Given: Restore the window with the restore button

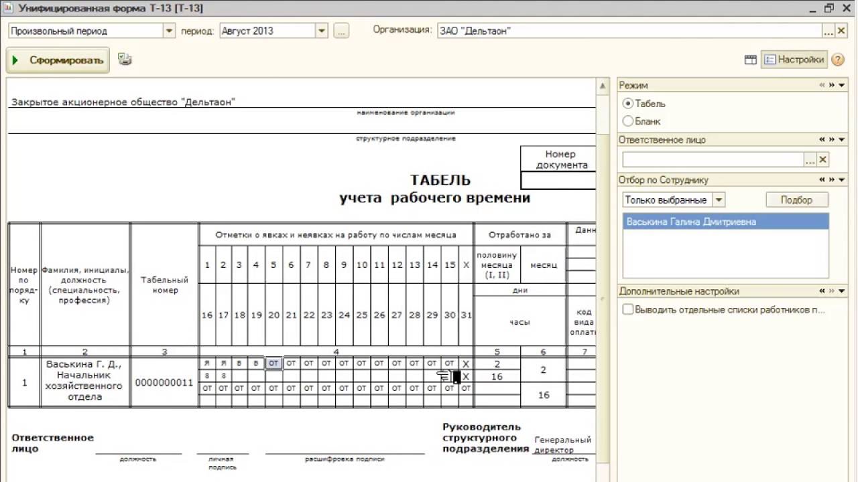Looking at the screenshot, I should (x=829, y=8).
